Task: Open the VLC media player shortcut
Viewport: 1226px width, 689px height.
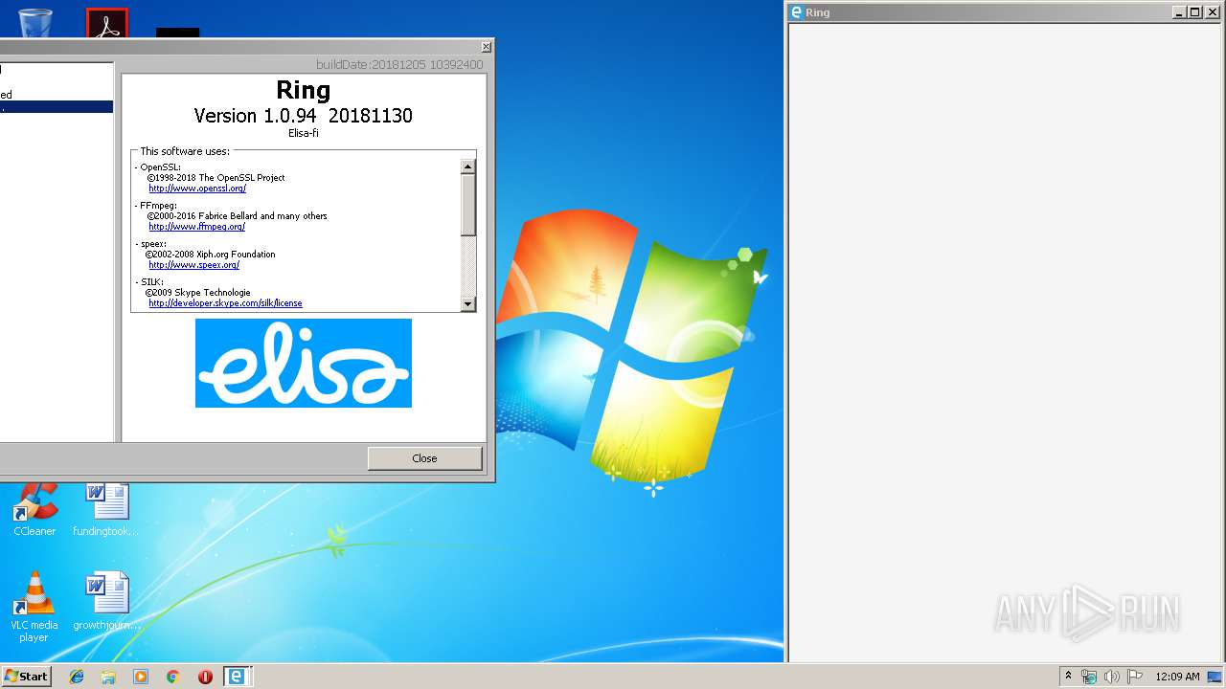Action: [34, 608]
